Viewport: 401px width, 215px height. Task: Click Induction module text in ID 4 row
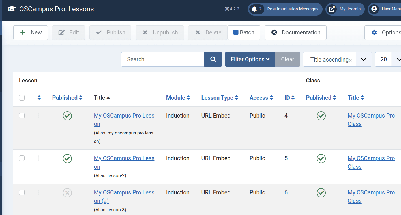point(178,116)
